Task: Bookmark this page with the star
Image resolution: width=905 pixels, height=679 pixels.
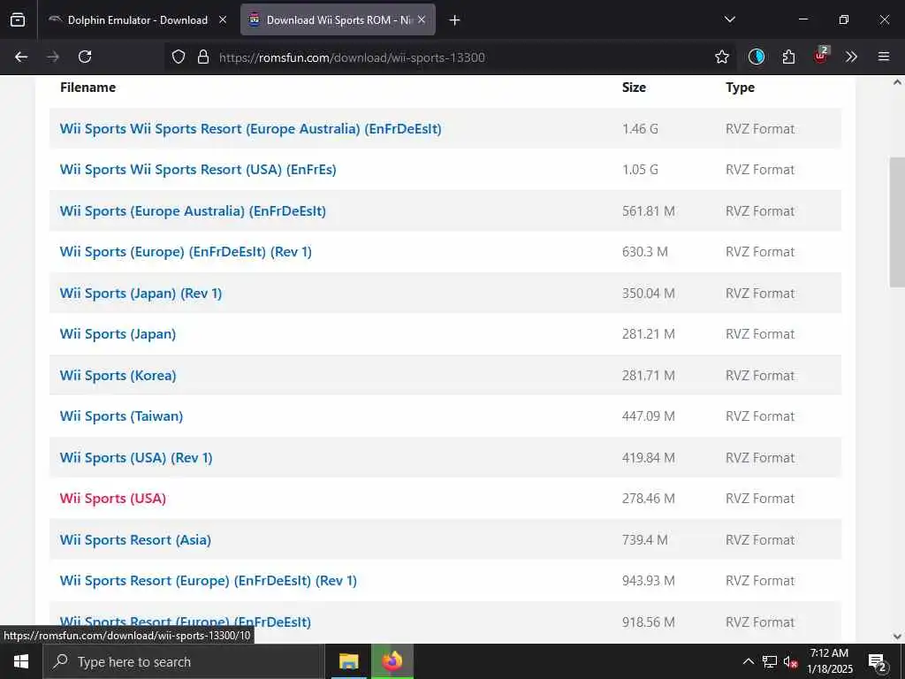Action: click(721, 57)
